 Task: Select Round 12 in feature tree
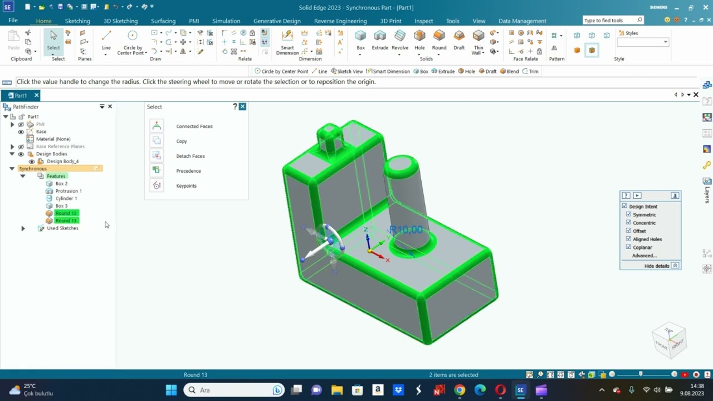point(66,213)
